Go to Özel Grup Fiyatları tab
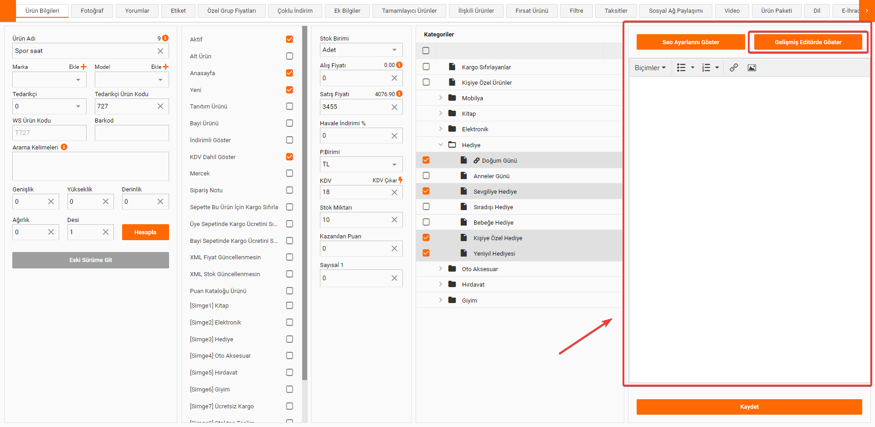 click(232, 11)
